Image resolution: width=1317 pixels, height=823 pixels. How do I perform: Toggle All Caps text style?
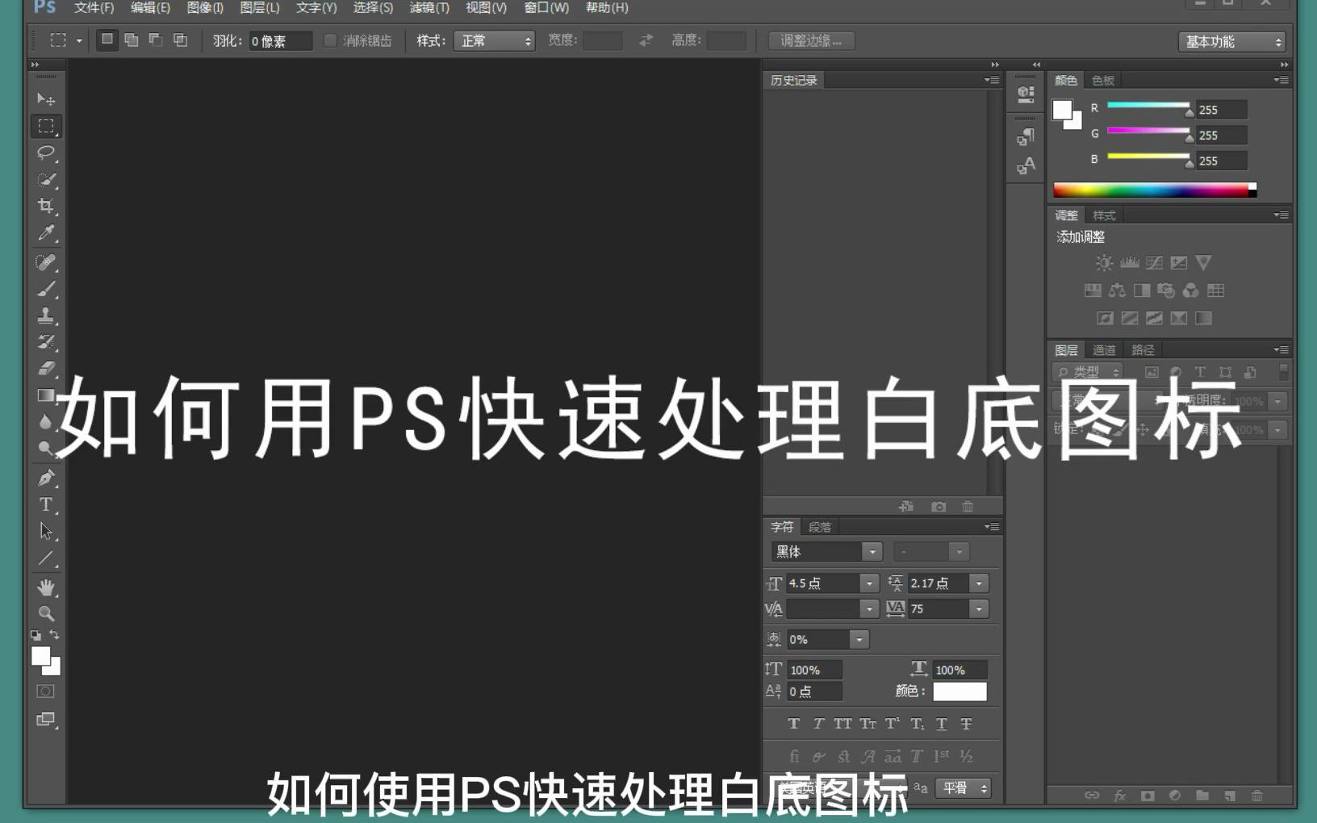point(842,724)
